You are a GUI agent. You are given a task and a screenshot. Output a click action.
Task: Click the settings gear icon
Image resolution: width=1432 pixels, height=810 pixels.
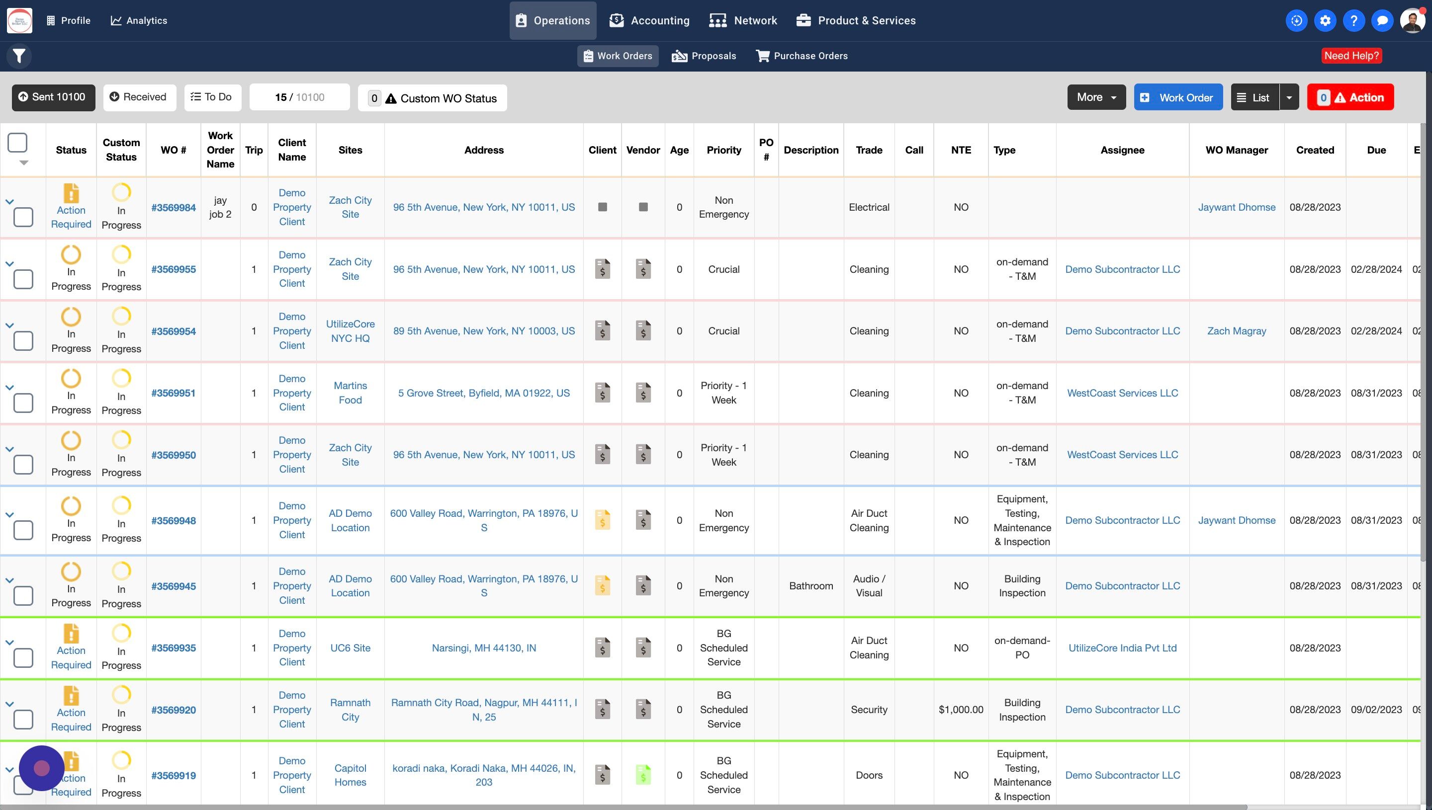pos(1325,20)
